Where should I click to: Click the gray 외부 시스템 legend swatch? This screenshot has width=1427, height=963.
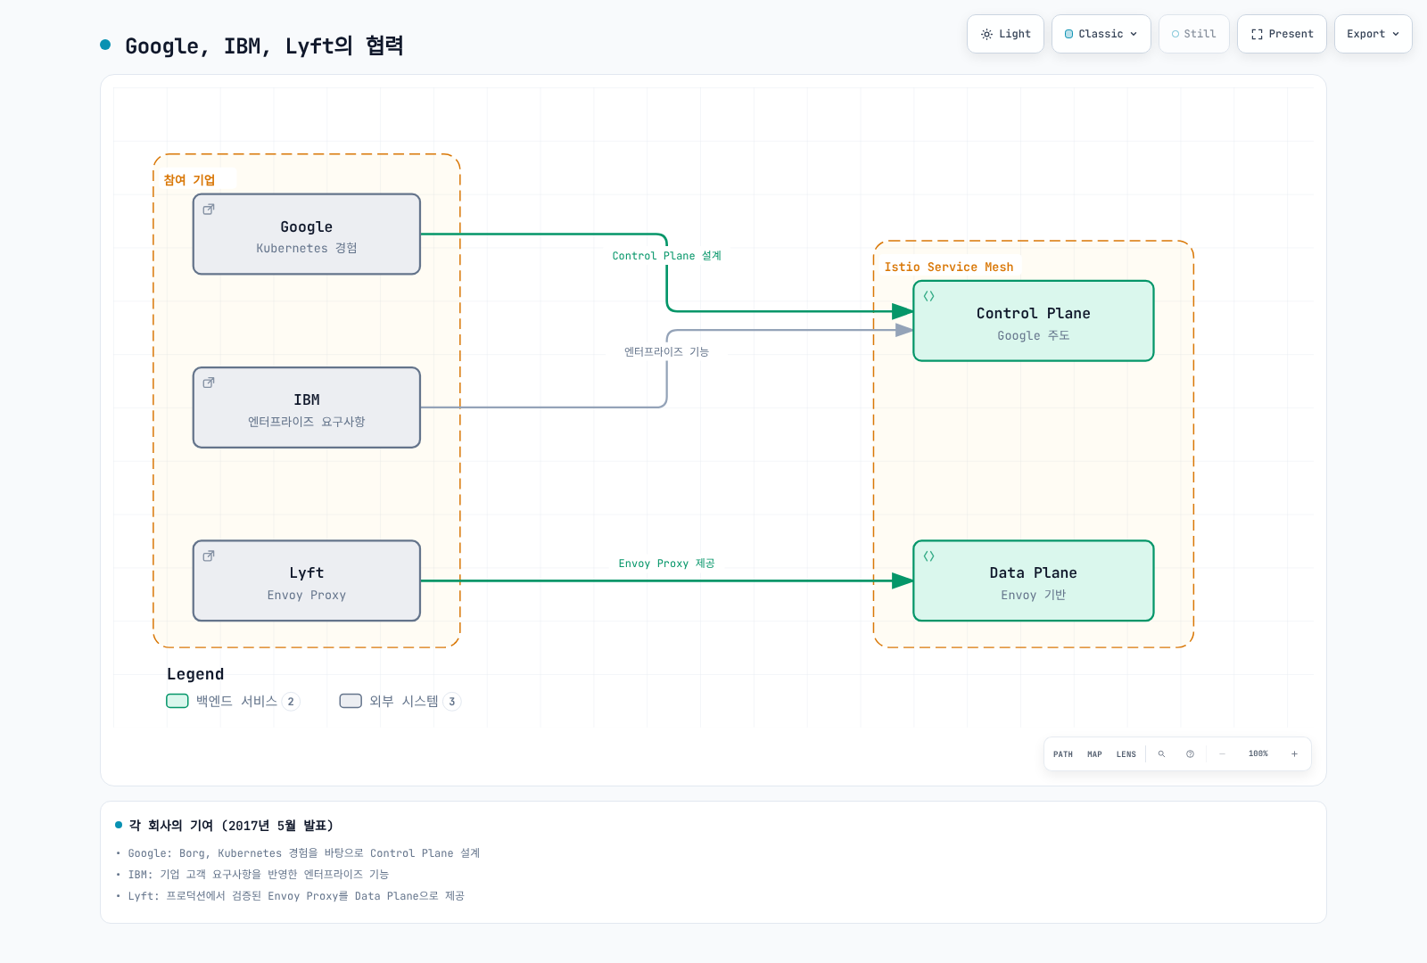pyautogui.click(x=351, y=701)
